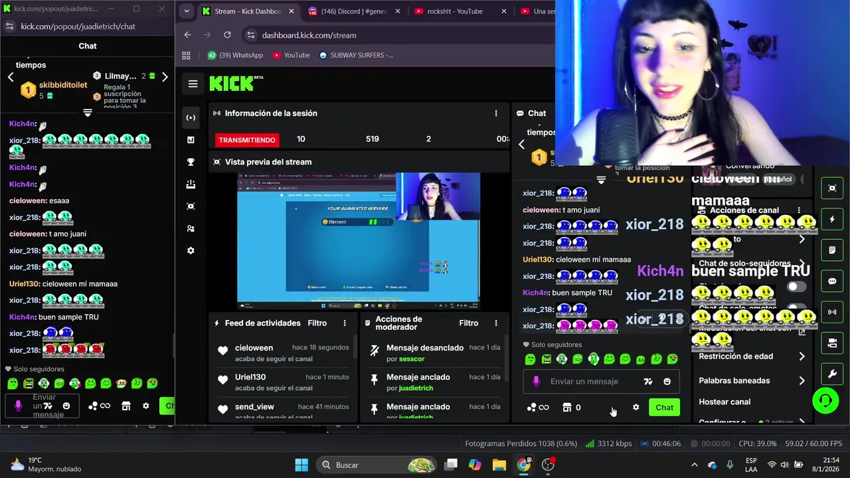This screenshot has height=478, width=850.
Task: Click the focus frame icon in right rail
Action: [x=832, y=188]
